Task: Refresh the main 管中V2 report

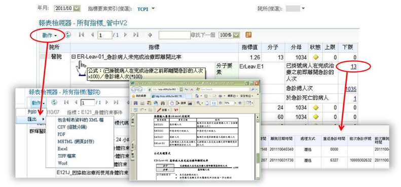Action: tap(67, 35)
